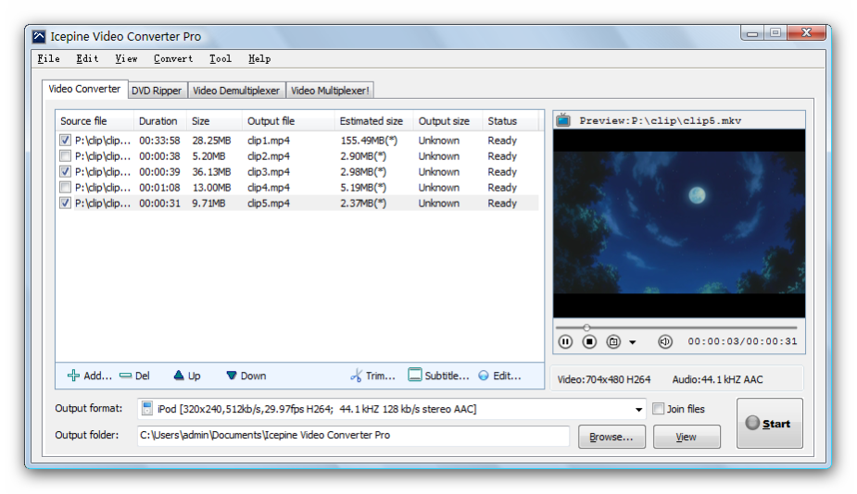
Task: Switch to the DVD Ripper tab
Action: [x=157, y=91]
